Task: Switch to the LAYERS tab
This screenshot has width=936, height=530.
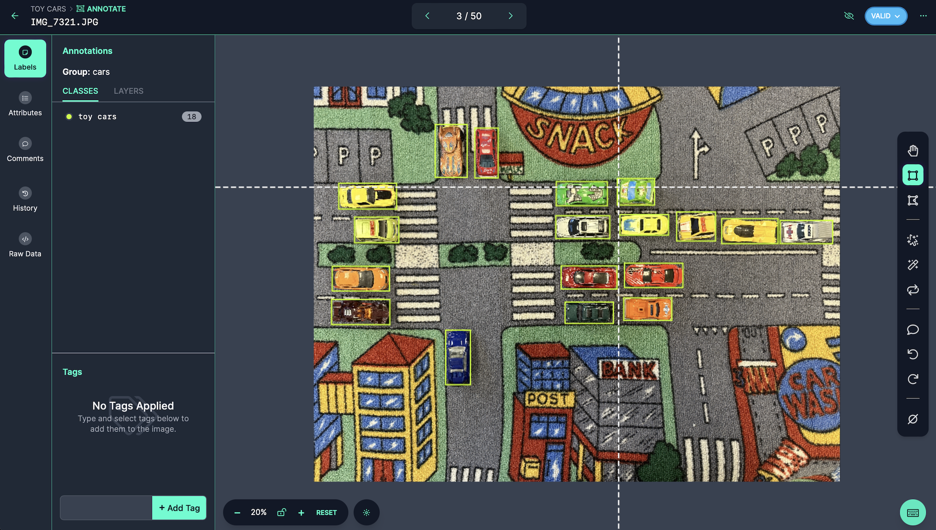Action: point(128,91)
